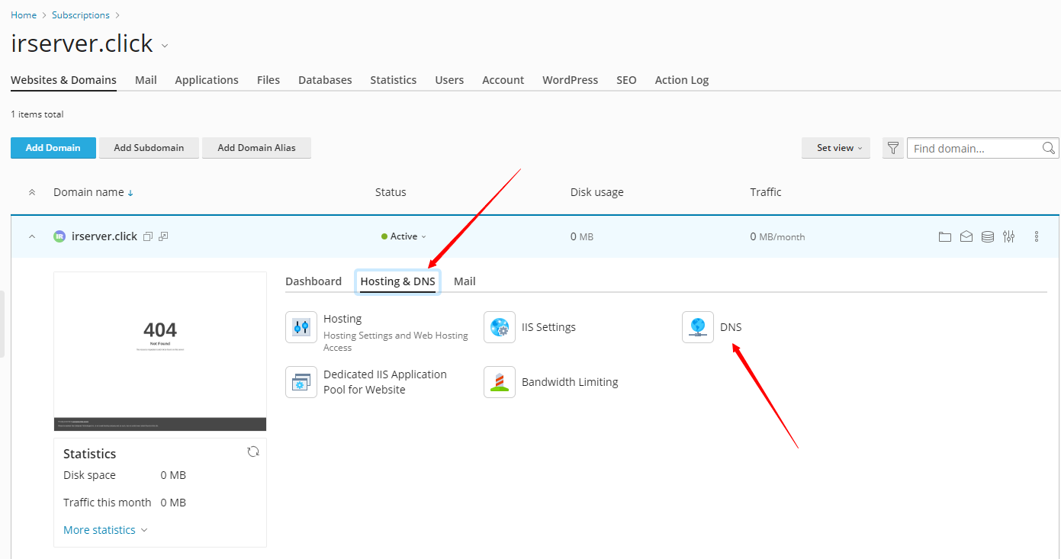Click the Add Domain button
This screenshot has height=559, width=1061.
point(53,148)
